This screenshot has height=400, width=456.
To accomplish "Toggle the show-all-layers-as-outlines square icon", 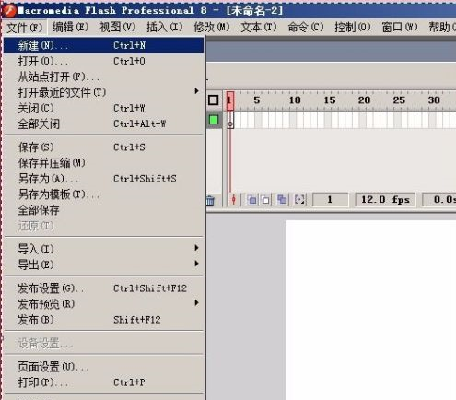I will (214, 100).
